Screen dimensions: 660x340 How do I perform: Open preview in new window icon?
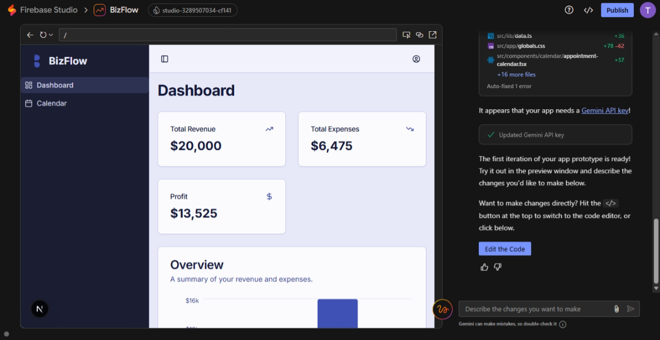coord(433,35)
